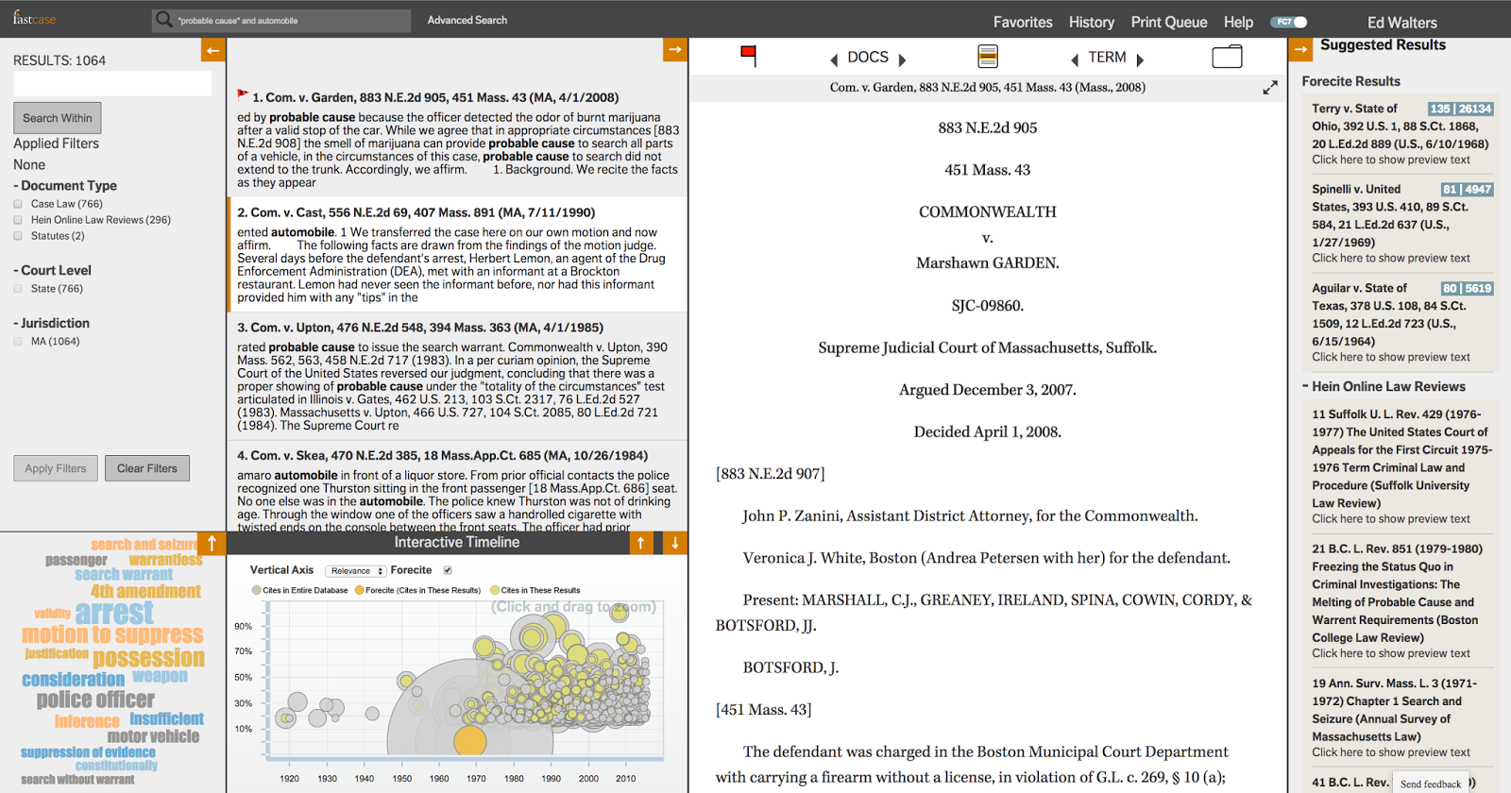The image size is (1511, 793).
Task: Open Print Queue in the top menu
Action: 1169,22
